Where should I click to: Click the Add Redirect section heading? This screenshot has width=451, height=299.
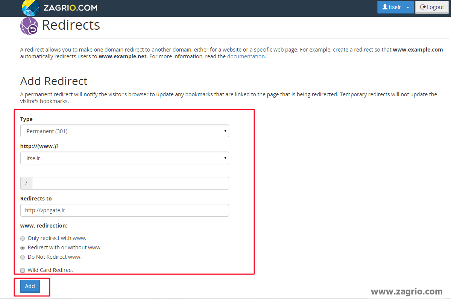pyautogui.click(x=53, y=81)
